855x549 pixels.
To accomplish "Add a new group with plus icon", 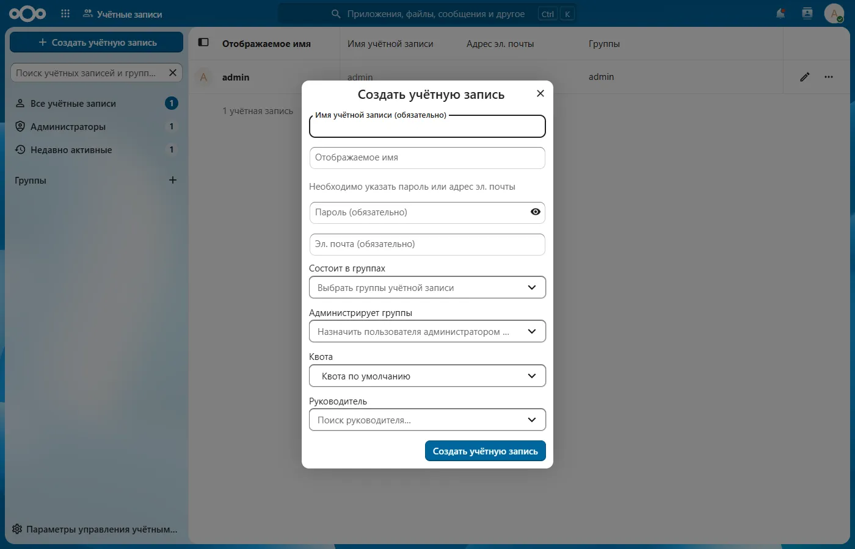I will (173, 180).
